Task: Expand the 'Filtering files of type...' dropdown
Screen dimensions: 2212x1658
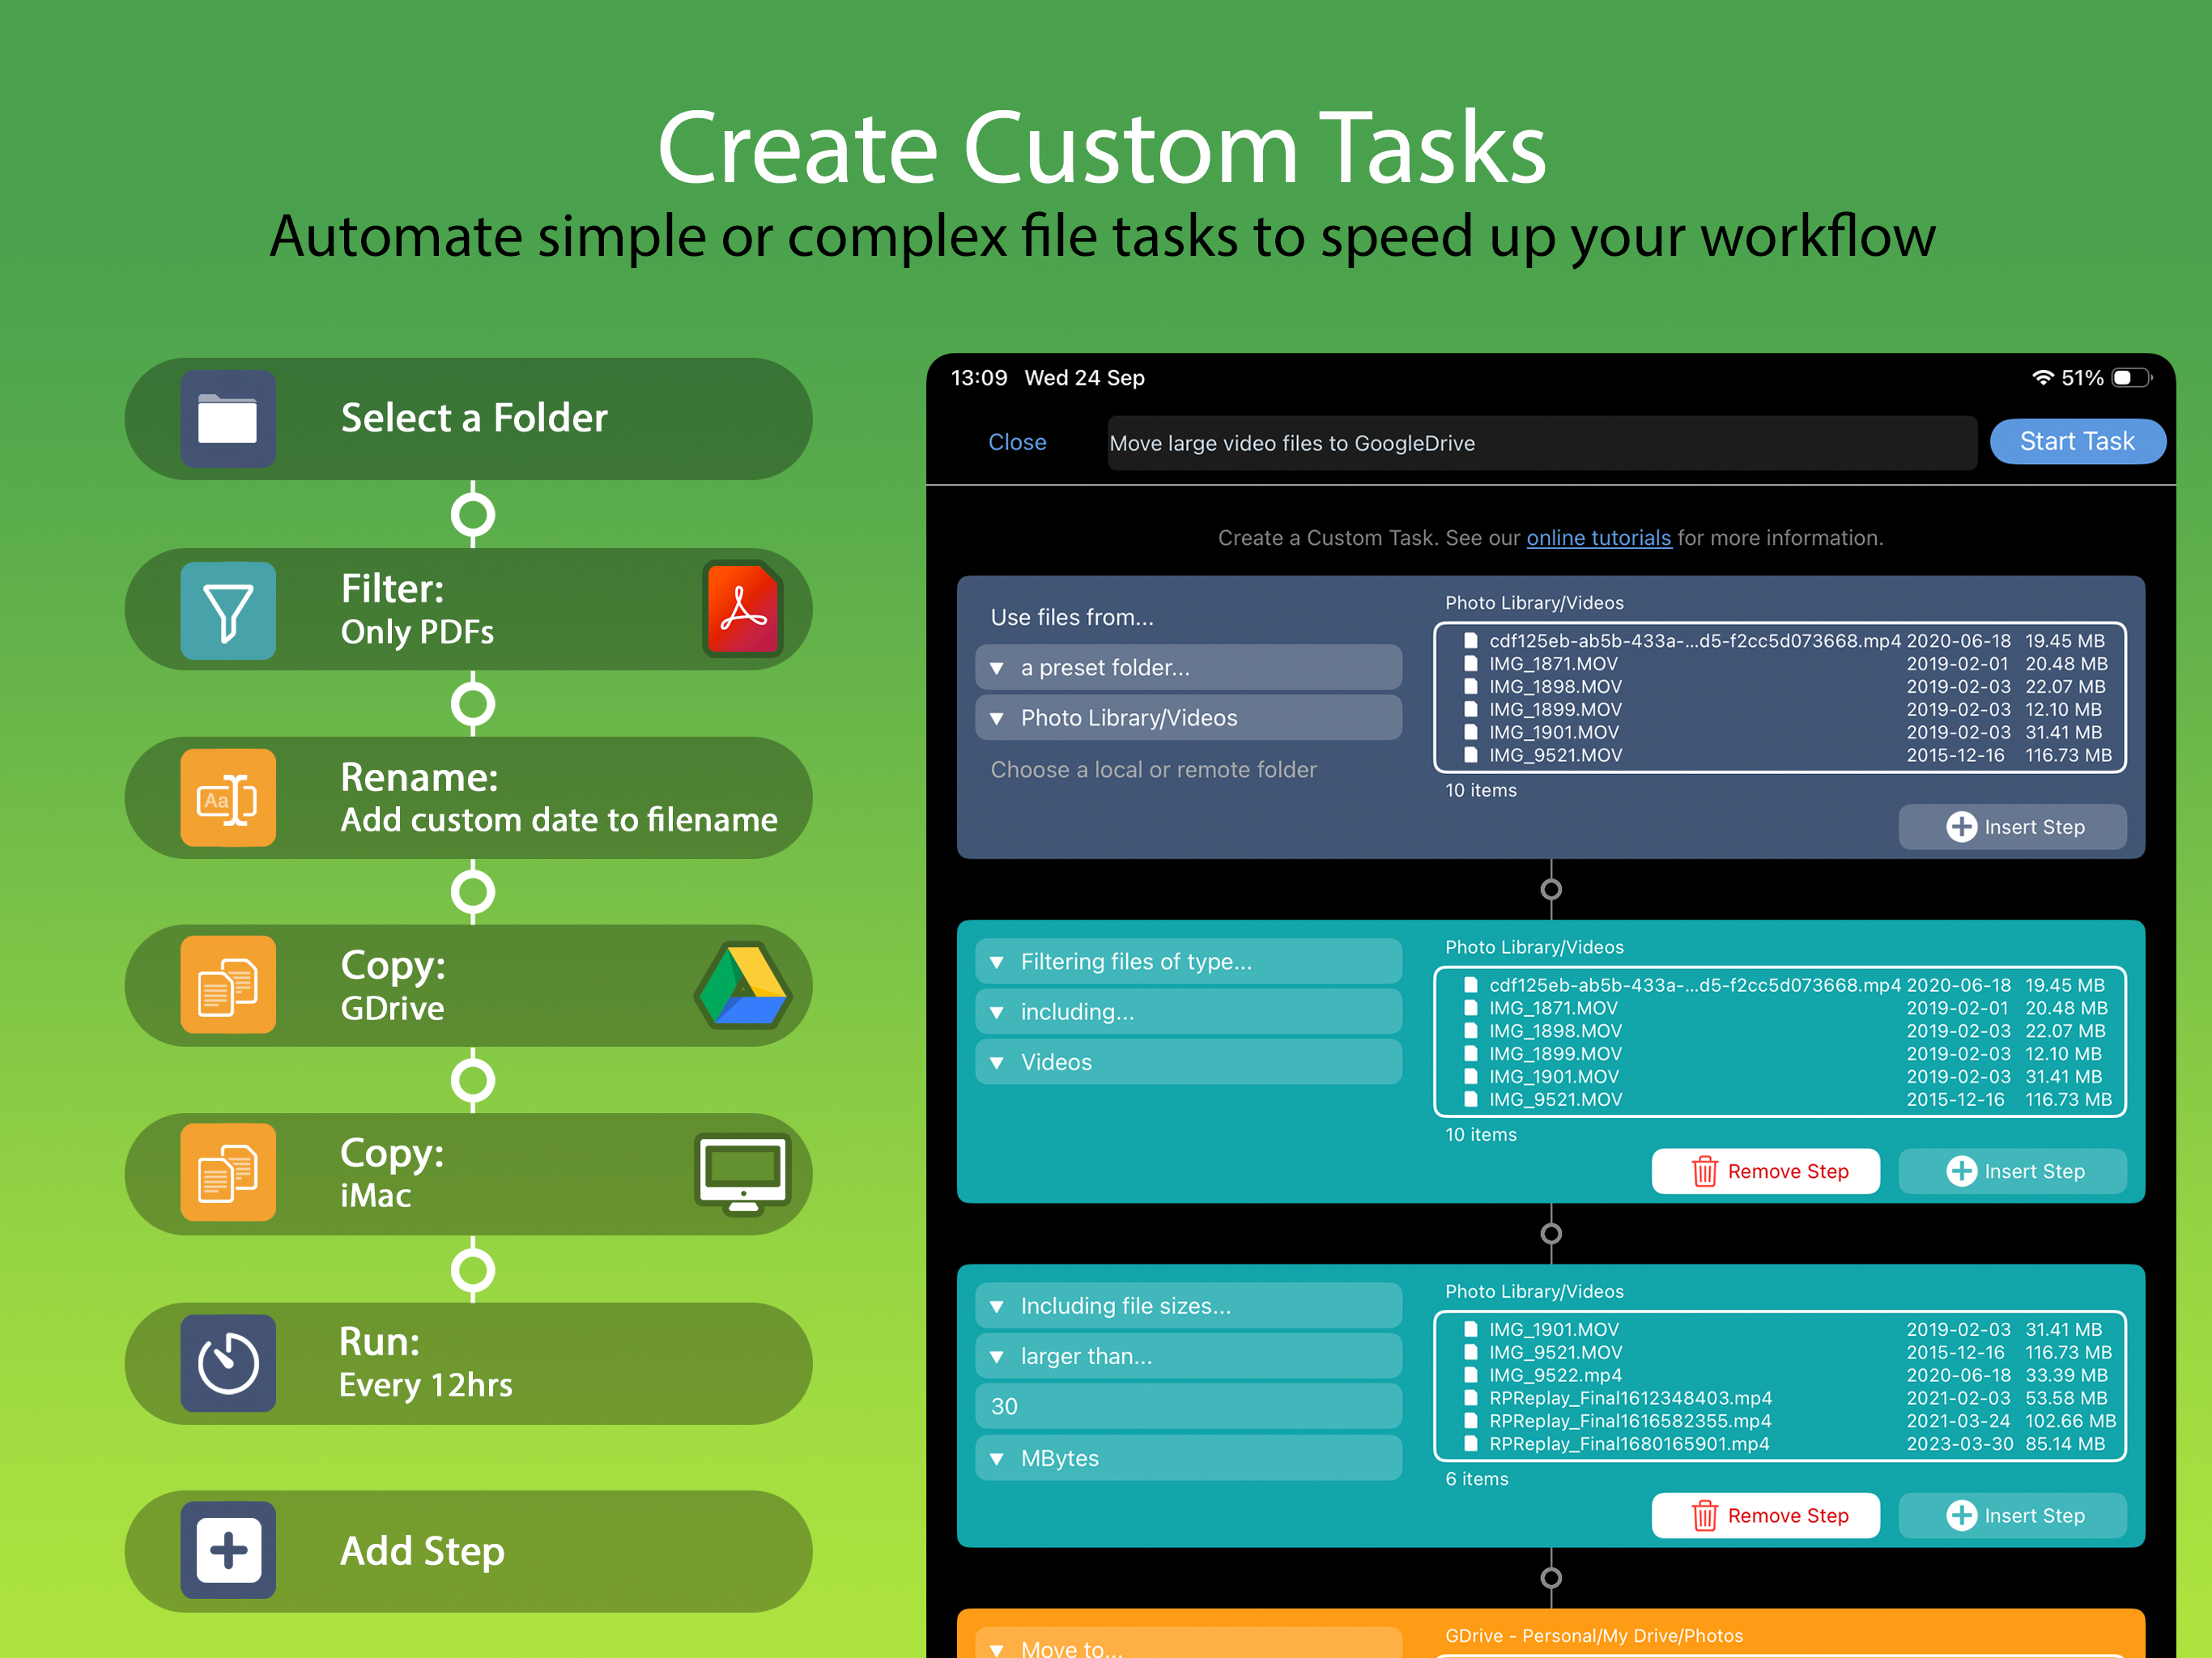Action: 1188,961
